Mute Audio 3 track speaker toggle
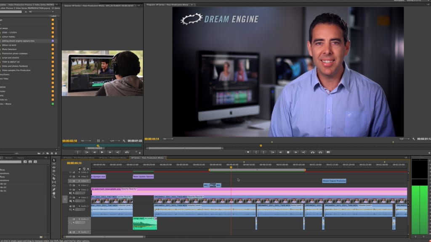Image resolution: width=431 pixels, height=242 pixels. 70,232
